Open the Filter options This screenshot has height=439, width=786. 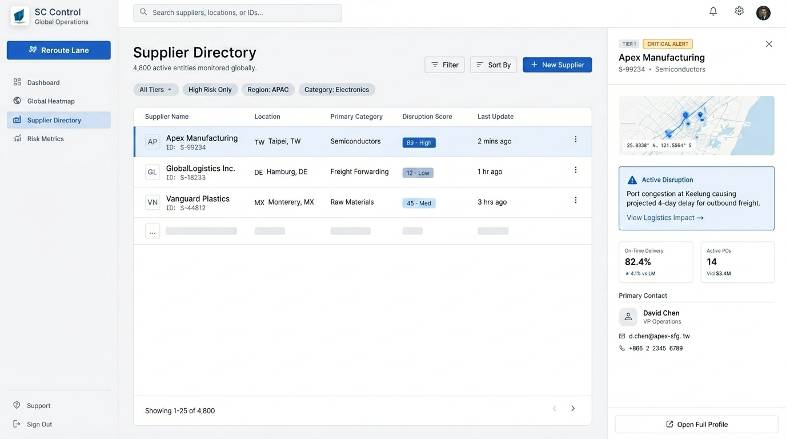tap(444, 65)
